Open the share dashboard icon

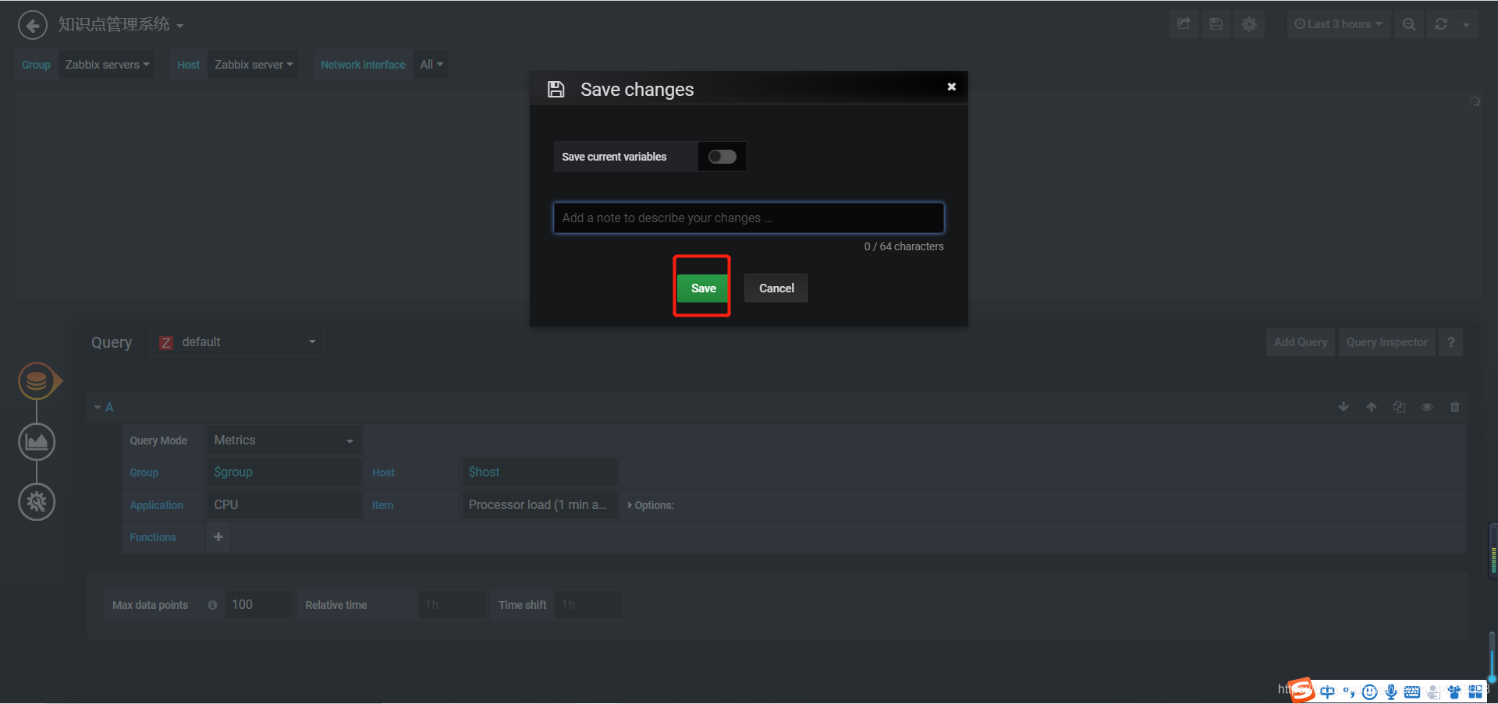click(x=1184, y=24)
